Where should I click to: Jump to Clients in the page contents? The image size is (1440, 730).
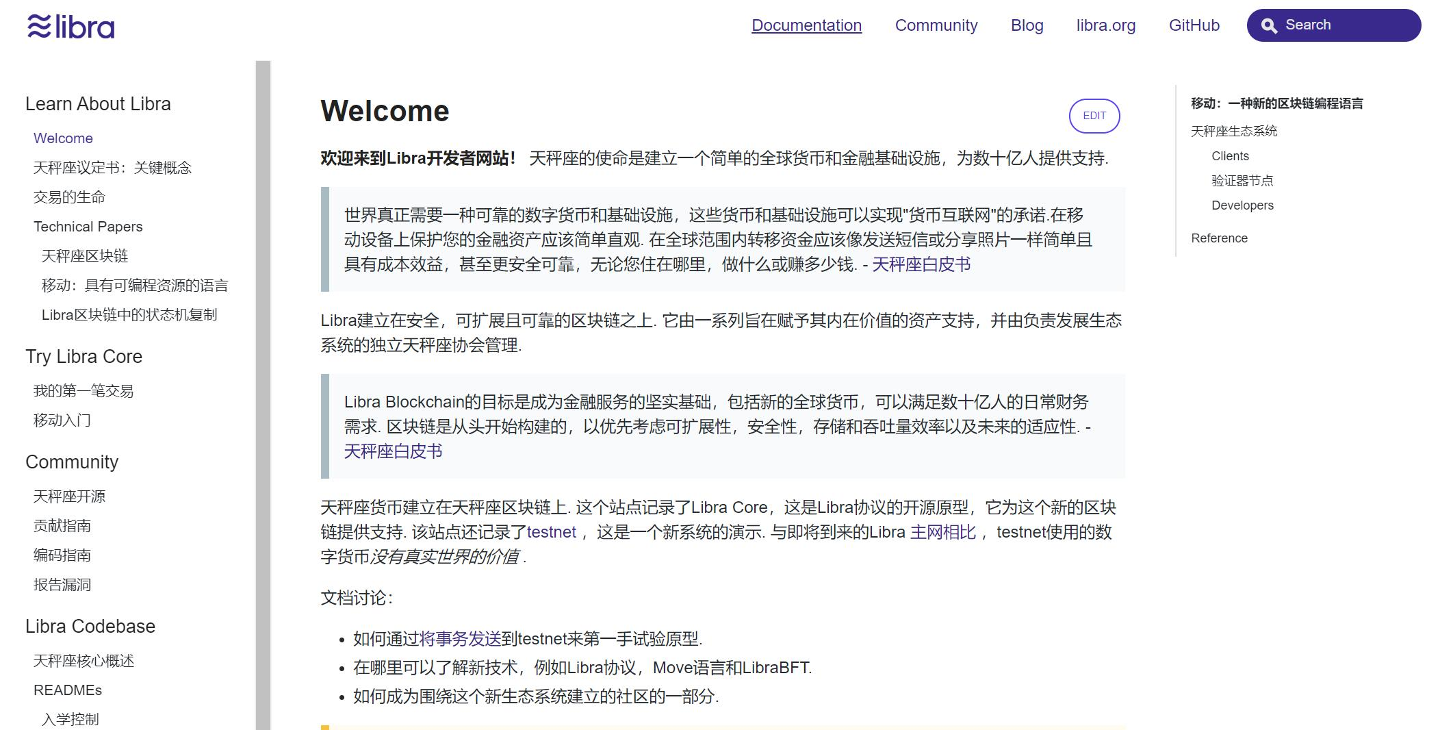tap(1230, 156)
